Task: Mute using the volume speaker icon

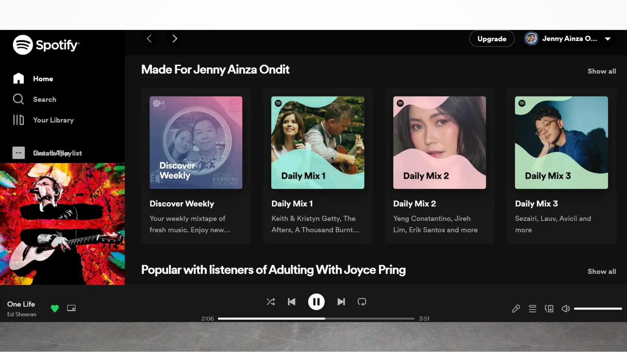Action: (565, 309)
